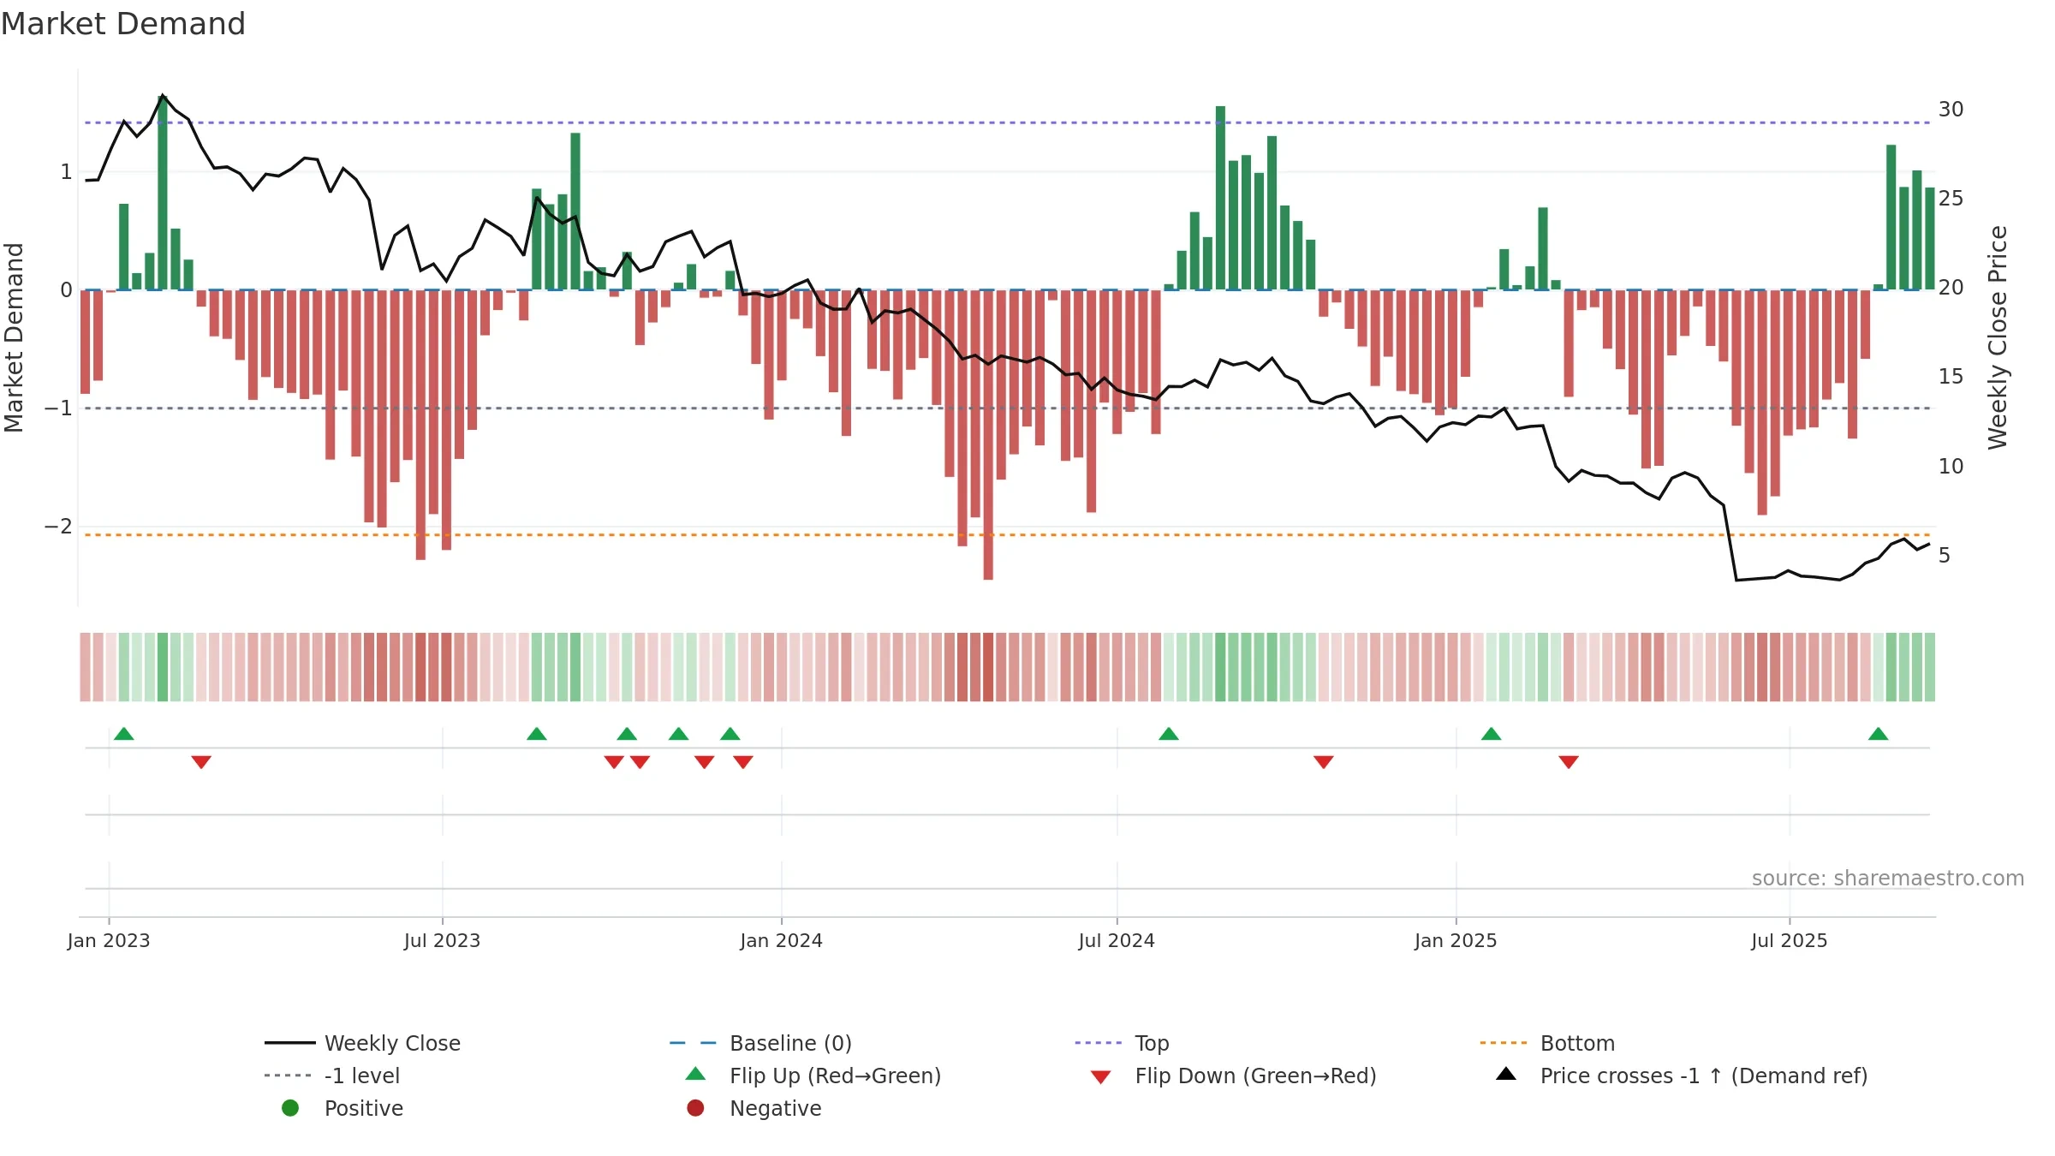The height and width of the screenshot is (1156, 2055).
Task: Click the last flip up marker in August 2025
Action: [x=1879, y=734]
